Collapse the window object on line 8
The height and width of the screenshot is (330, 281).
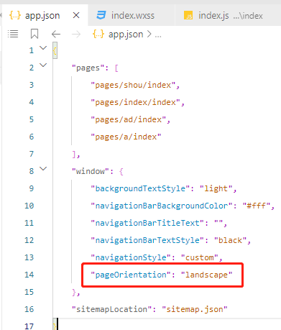pos(43,168)
